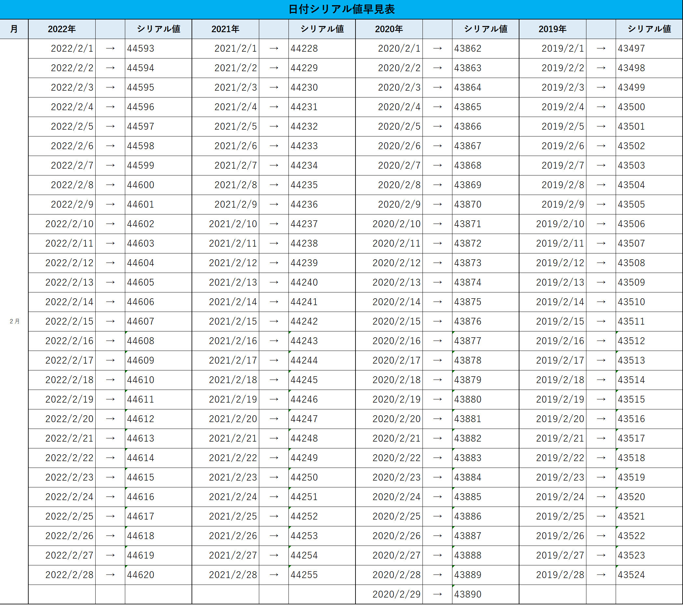Click the cell 2022/2/5
This screenshot has width=683, height=606.
coord(62,126)
